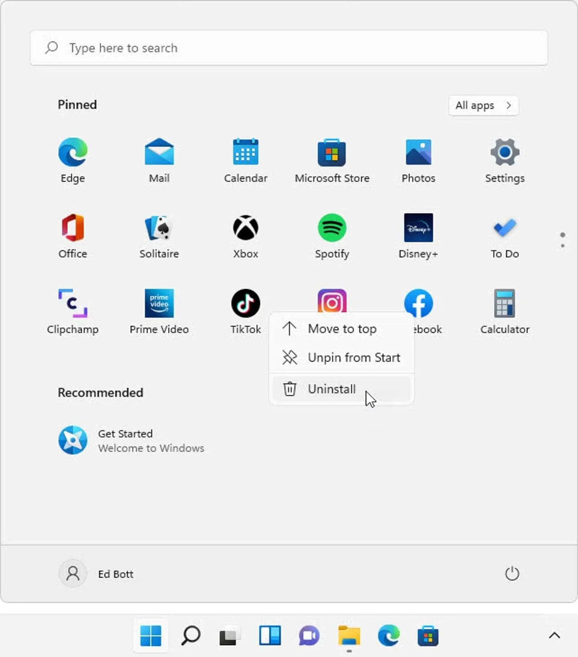The image size is (578, 657).
Task: Open the Xbox app
Action: coord(245,235)
